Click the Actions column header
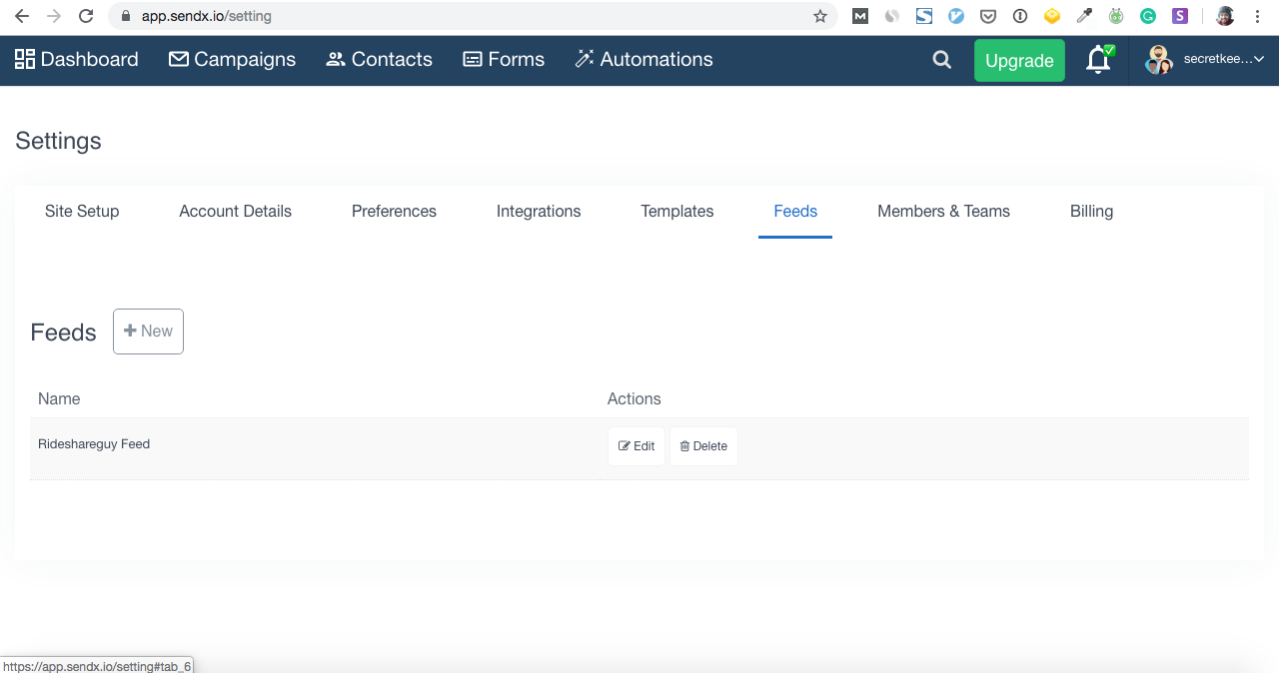 (635, 398)
